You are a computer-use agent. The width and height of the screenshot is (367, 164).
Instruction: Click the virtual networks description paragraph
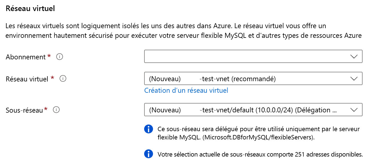[183, 31]
